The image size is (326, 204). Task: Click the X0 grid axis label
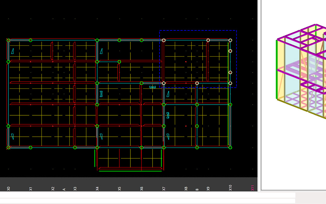click(9, 188)
